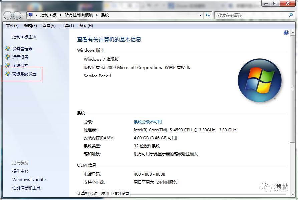
Task: Click shield icon beside 高级系统设置
Action: click(7, 74)
